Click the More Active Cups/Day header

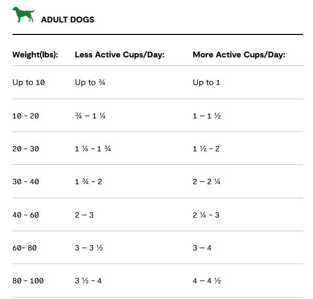click(x=239, y=55)
